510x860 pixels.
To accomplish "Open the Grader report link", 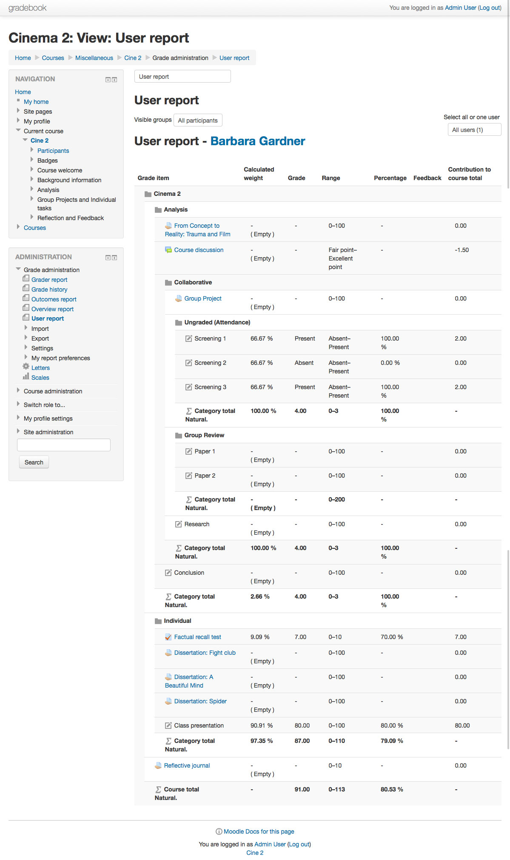I will [x=49, y=280].
